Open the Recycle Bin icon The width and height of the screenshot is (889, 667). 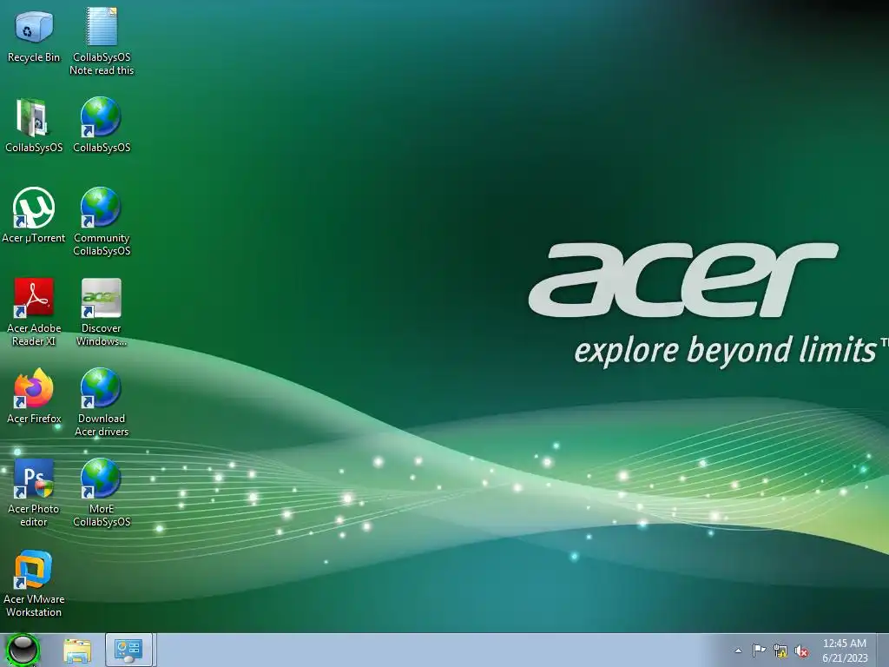coord(34,35)
